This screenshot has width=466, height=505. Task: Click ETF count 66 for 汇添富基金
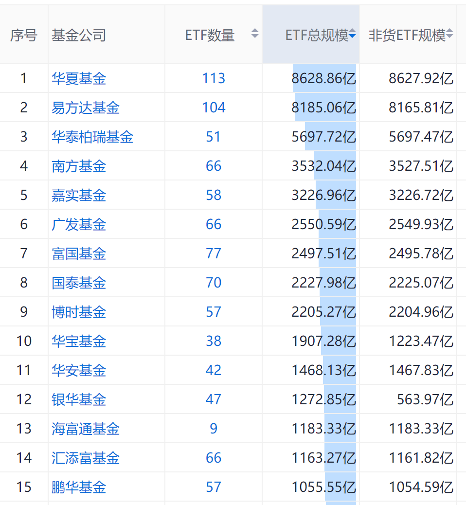tap(214, 458)
